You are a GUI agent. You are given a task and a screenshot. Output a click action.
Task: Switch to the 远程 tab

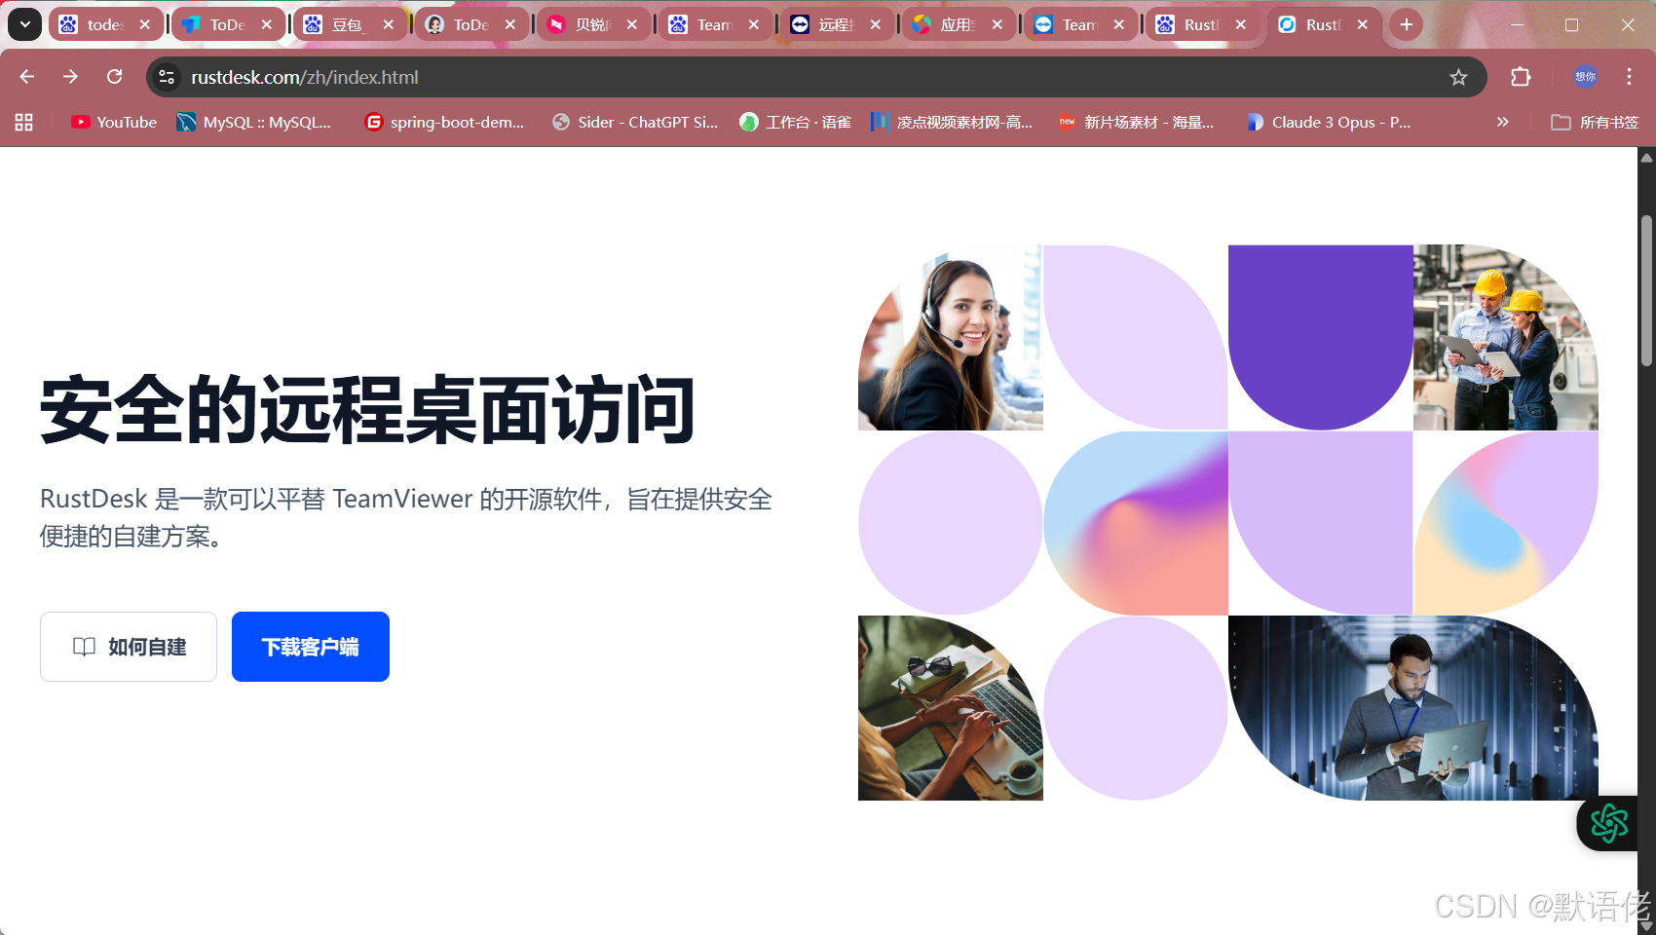(836, 24)
